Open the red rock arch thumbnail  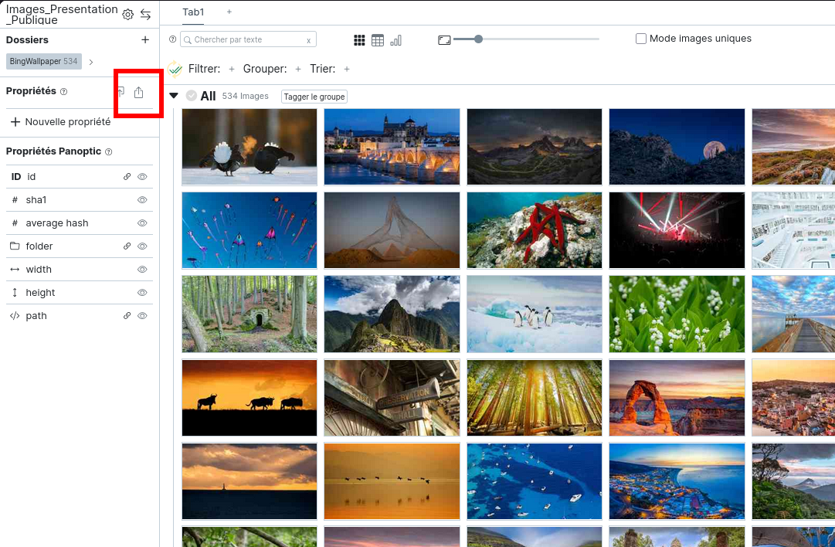click(x=677, y=398)
